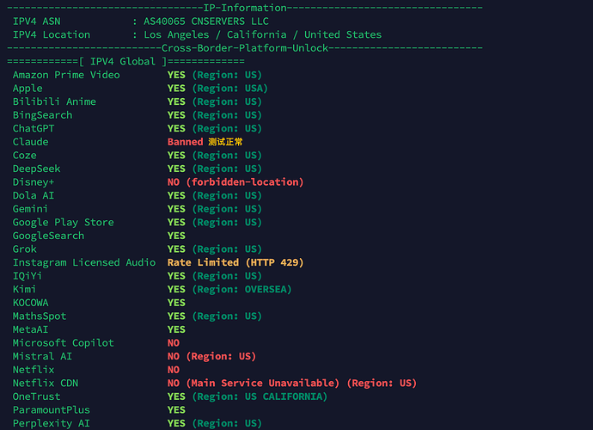
Task: Click the 'IQiYi' row name
Action: coord(28,276)
